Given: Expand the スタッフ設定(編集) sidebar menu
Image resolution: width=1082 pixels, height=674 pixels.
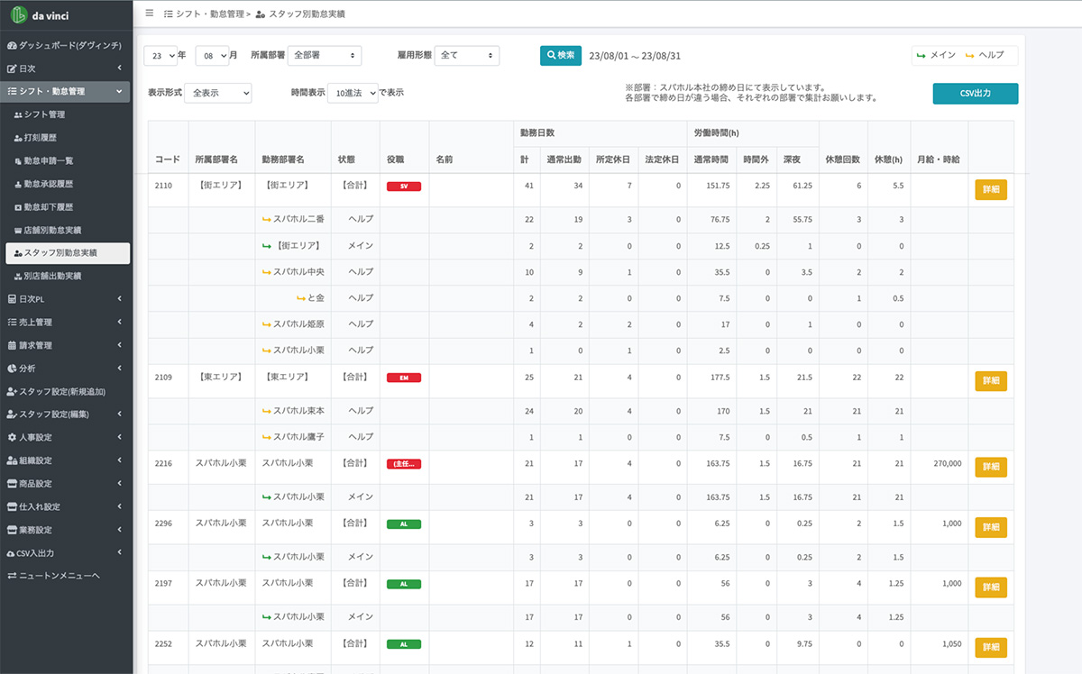Looking at the screenshot, I should 67,414.
